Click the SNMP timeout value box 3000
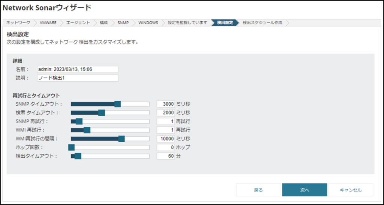The width and height of the screenshot is (384, 205). point(166,104)
